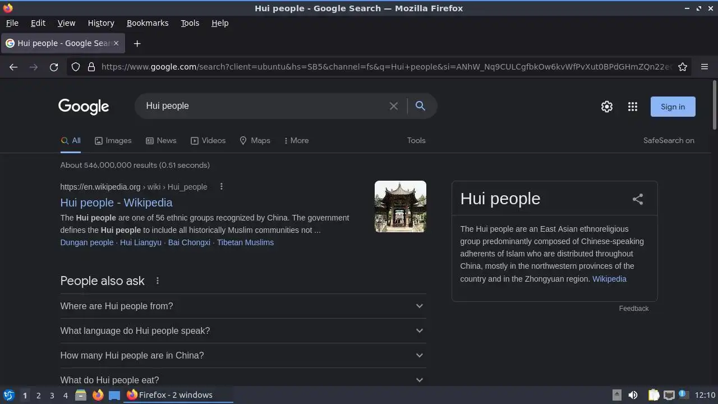718x404 pixels.
Task: Click the Feedback link
Action: 634,309
